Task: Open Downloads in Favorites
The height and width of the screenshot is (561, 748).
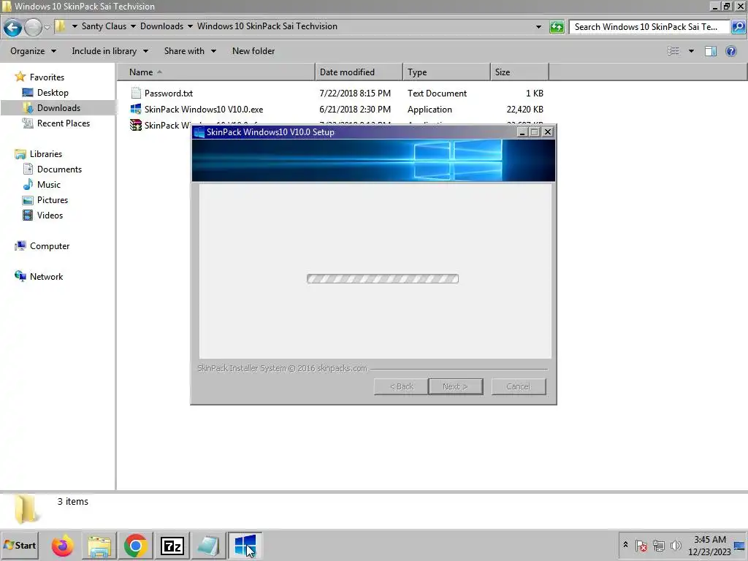Action: tap(58, 108)
